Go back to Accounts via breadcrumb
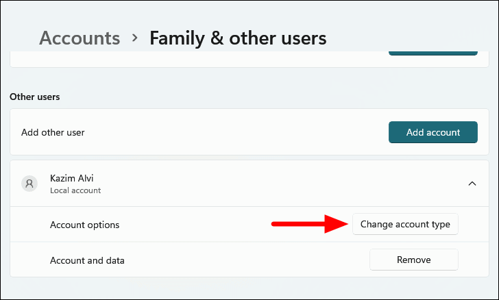Screen dimensions: 499x300 (x=80, y=38)
